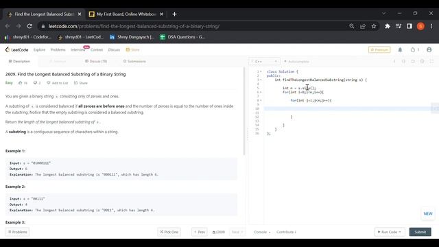439x247 pixels.
Task: Open the shreyd01 LeetCode bookmark
Action: (x=81, y=37)
